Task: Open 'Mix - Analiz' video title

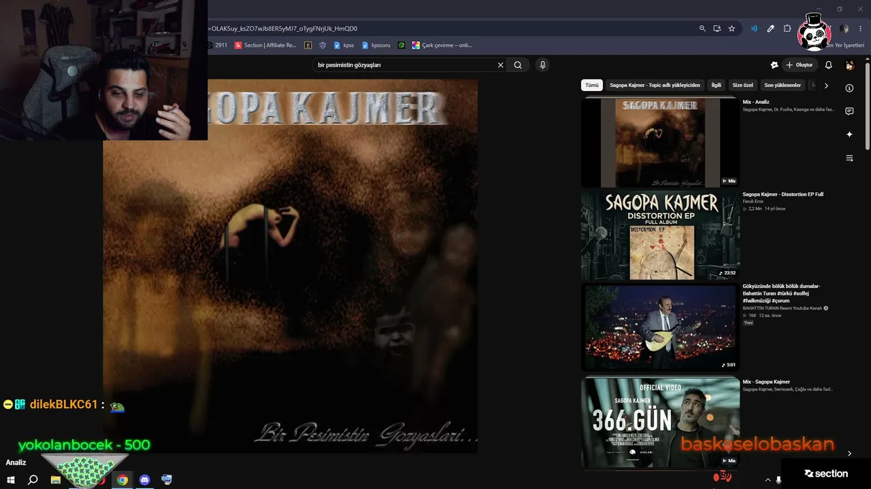Action: 756,102
